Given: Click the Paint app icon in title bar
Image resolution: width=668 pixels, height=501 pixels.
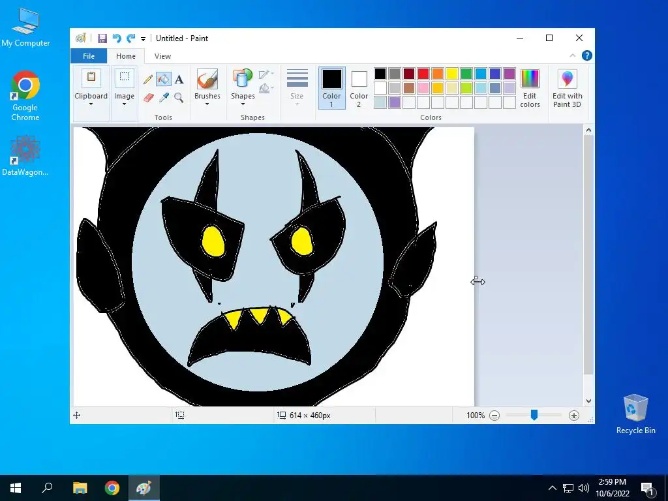Looking at the screenshot, I should pyautogui.click(x=81, y=38).
